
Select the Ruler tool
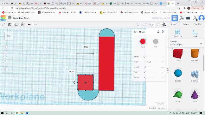(x=195, y=33)
